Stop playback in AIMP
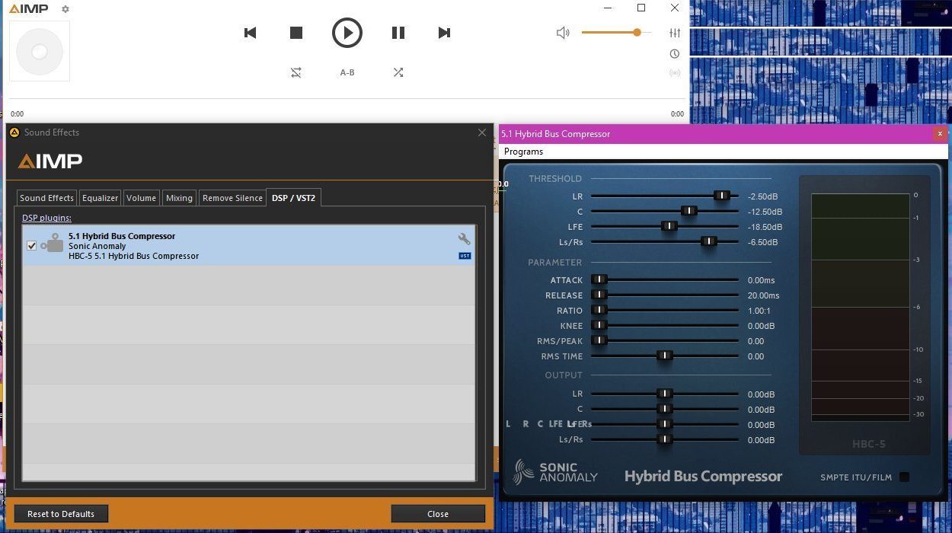Screen dimensions: 952x533 296,33
